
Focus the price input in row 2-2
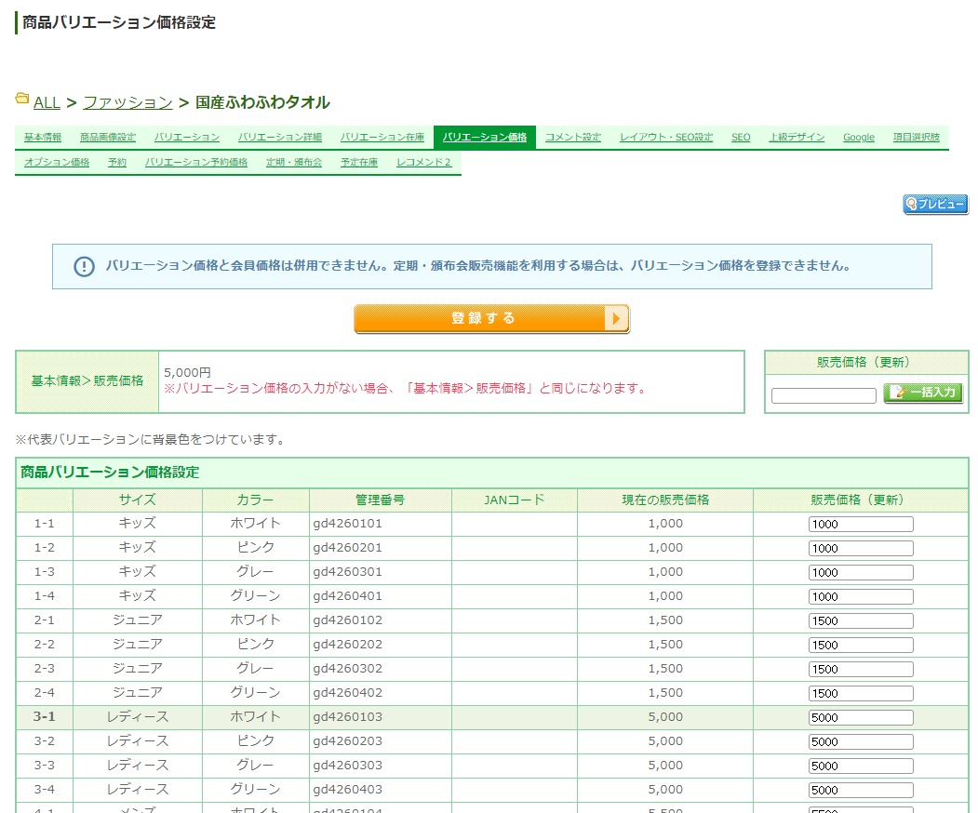click(x=861, y=646)
